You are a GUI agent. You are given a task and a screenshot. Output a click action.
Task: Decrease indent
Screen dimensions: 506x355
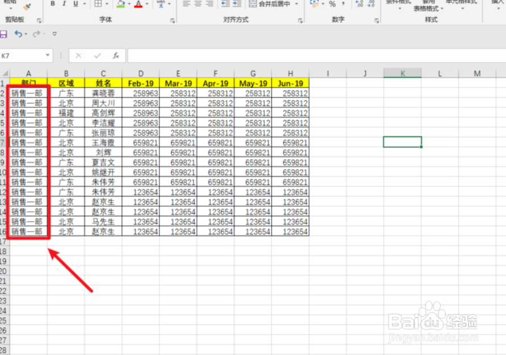point(225,3)
